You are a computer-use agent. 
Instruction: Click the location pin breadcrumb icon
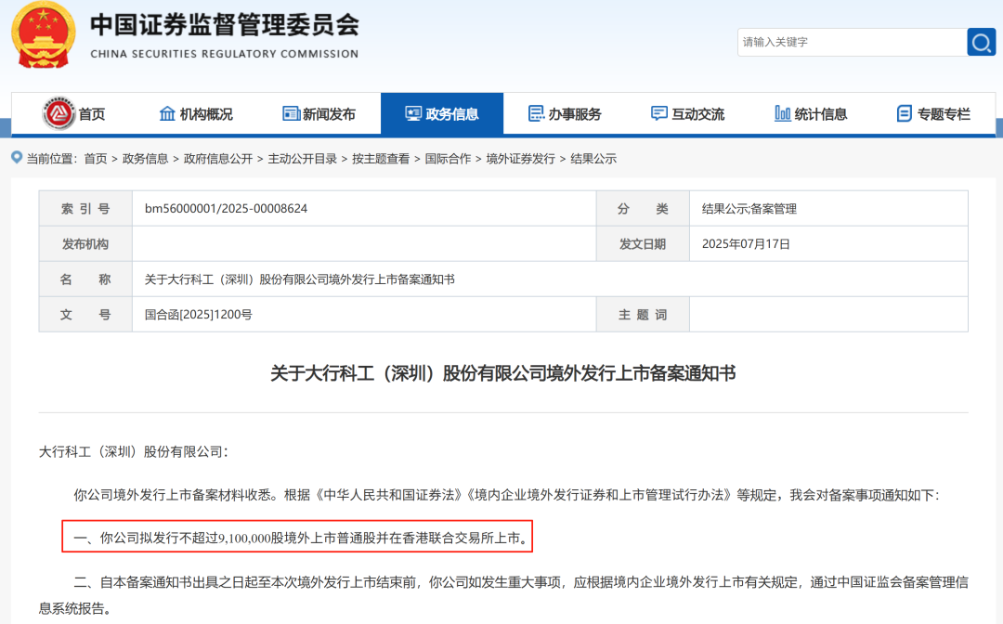[x=17, y=158]
